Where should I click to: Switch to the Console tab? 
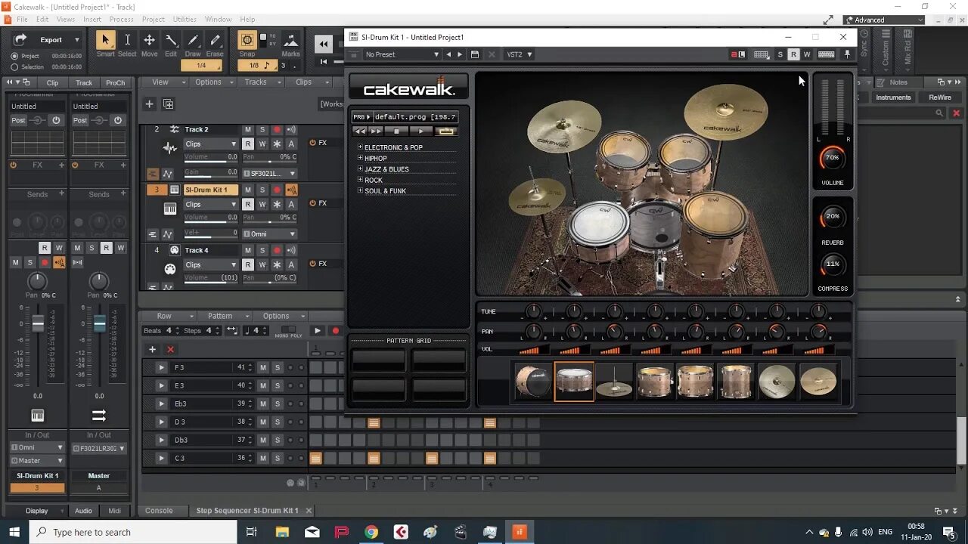pos(159,511)
